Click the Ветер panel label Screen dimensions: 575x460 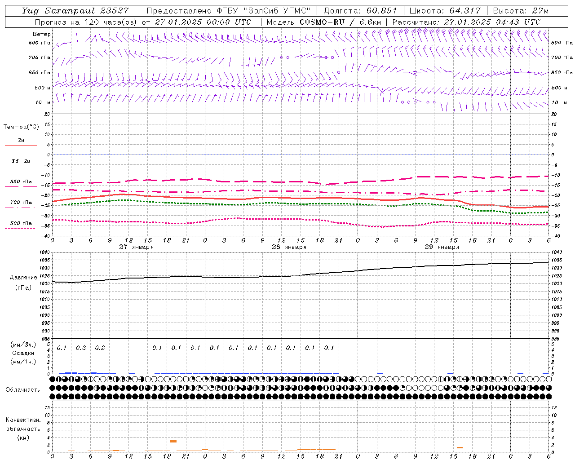[42, 34]
